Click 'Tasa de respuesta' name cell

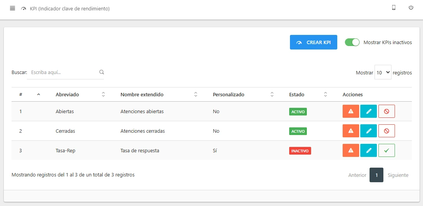(140, 150)
